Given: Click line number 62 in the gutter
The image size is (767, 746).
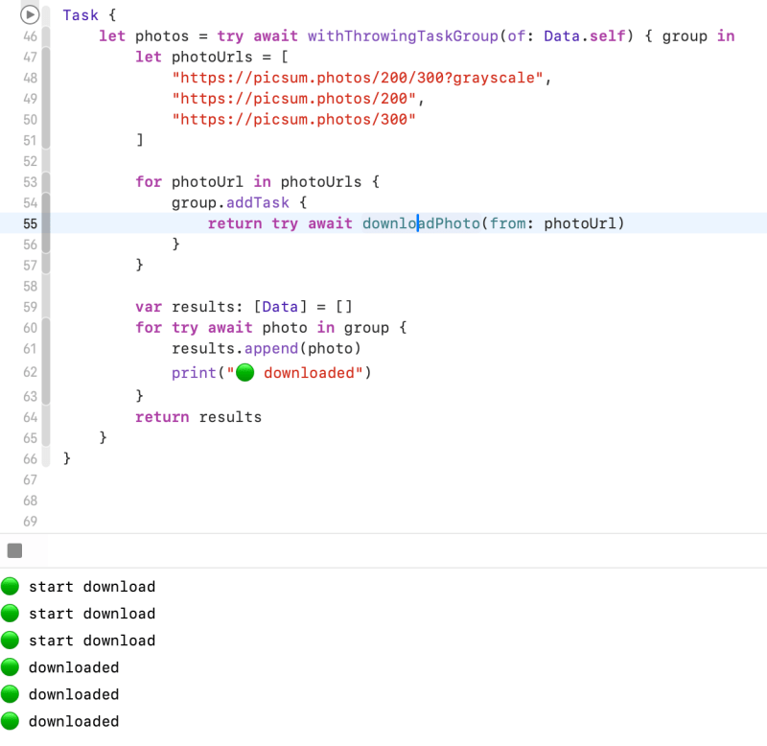Looking at the screenshot, I should click(28, 372).
